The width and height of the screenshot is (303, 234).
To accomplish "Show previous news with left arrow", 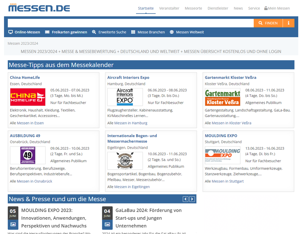I will [x=186, y=199].
